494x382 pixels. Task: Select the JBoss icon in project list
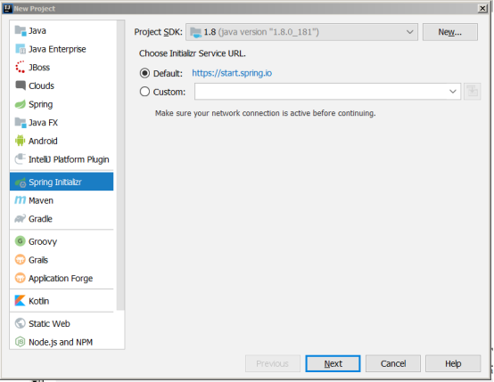(x=21, y=68)
